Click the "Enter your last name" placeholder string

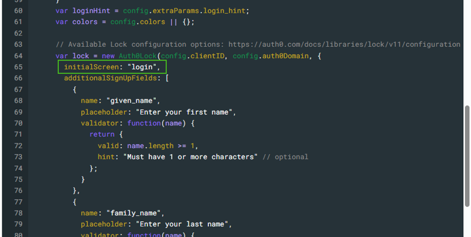(181, 224)
